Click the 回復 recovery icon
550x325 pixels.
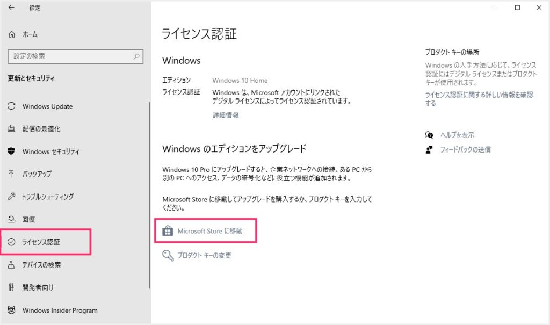(x=11, y=219)
